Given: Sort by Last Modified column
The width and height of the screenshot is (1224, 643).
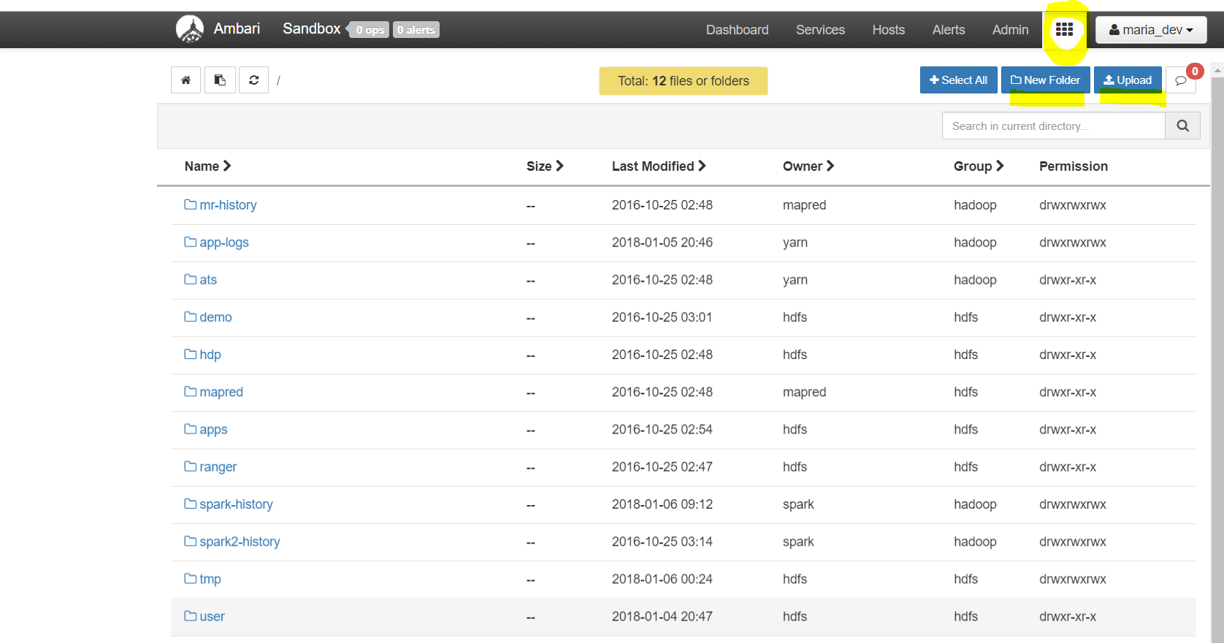Looking at the screenshot, I should coord(659,166).
